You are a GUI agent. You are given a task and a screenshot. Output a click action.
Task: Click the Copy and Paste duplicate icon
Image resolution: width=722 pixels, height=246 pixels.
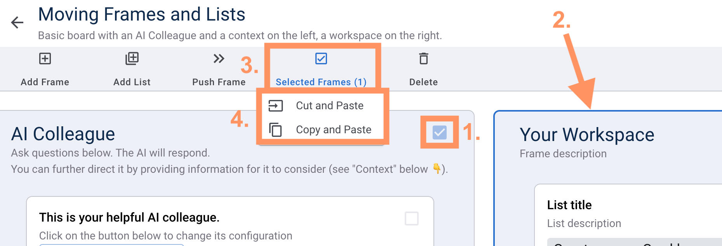point(275,130)
